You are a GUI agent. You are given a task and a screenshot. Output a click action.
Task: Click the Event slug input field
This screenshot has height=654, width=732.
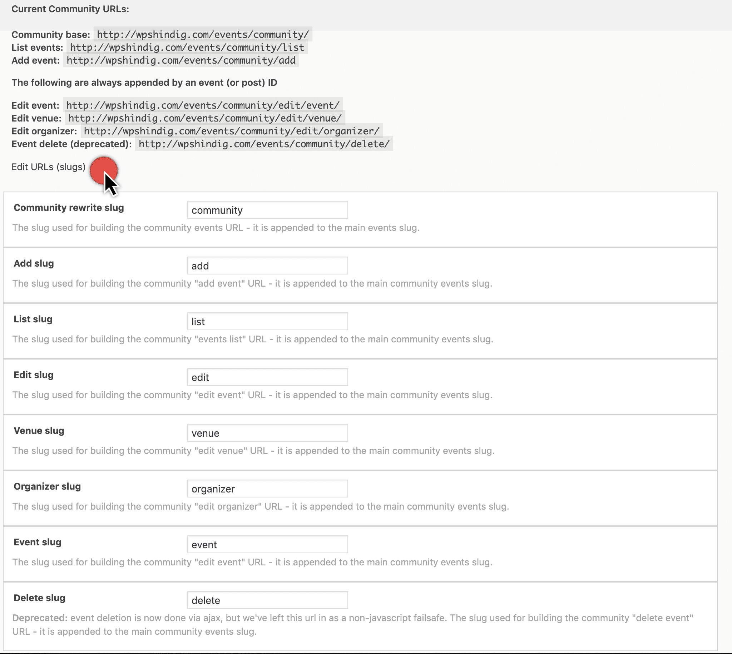267,544
